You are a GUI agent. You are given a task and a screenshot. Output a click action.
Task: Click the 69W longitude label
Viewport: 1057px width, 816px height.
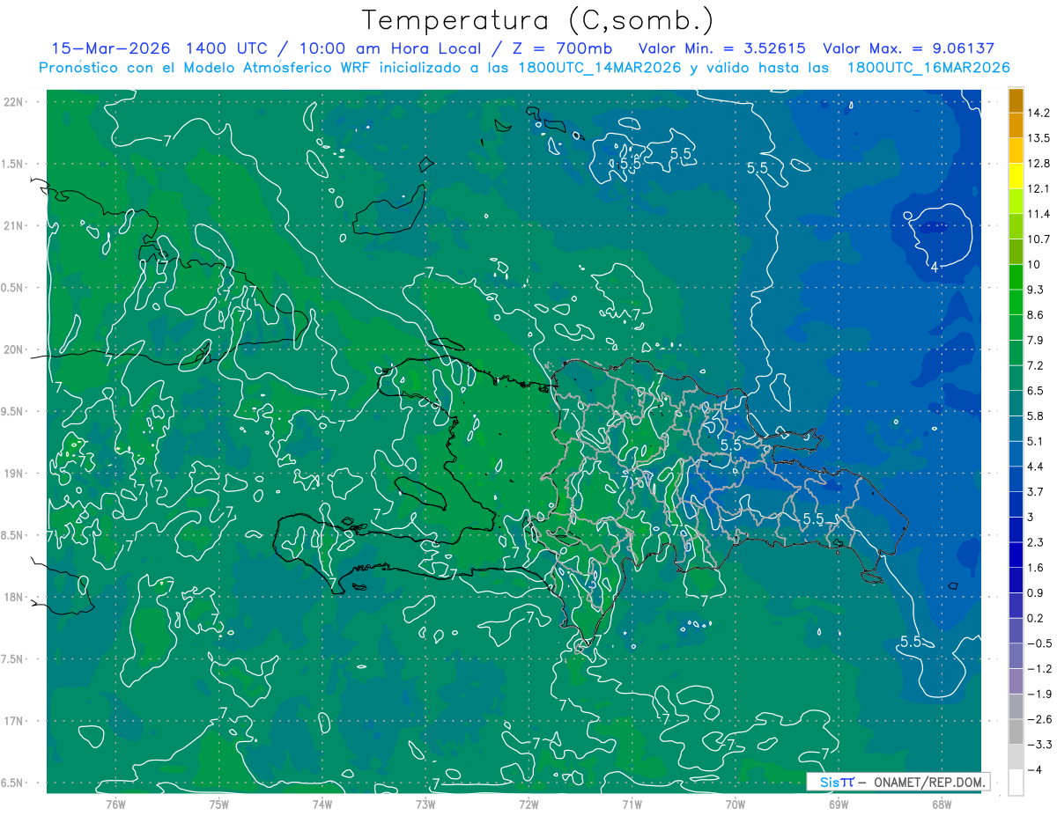point(839,804)
